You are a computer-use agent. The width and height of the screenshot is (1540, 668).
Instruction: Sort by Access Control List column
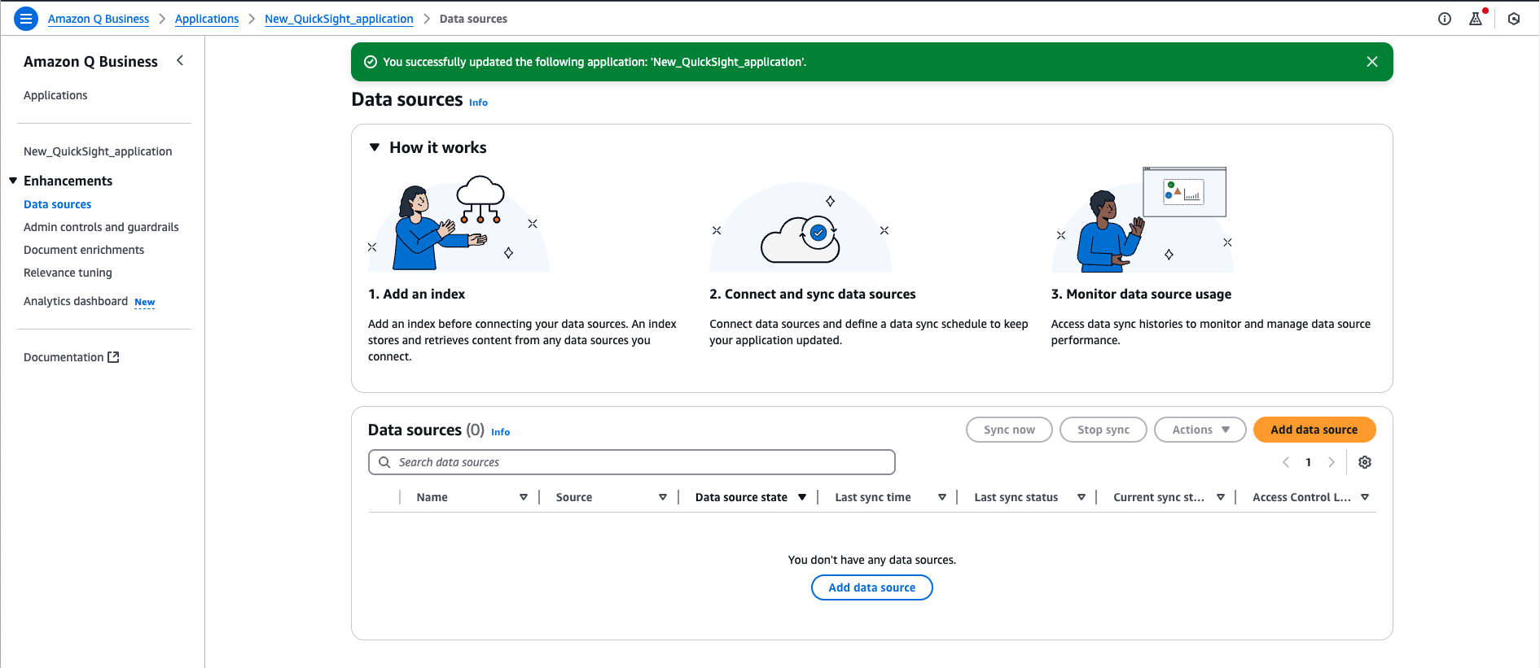pos(1365,497)
